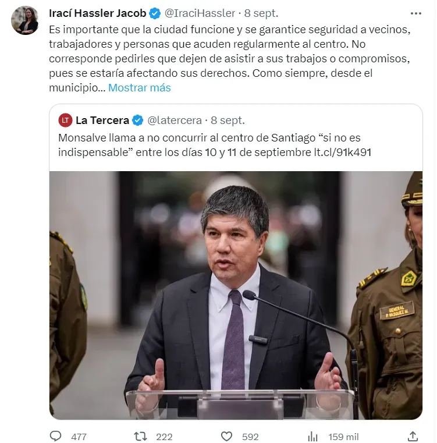Expand the tweet with Mostrar más
The width and height of the screenshot is (437, 443).
point(140,87)
